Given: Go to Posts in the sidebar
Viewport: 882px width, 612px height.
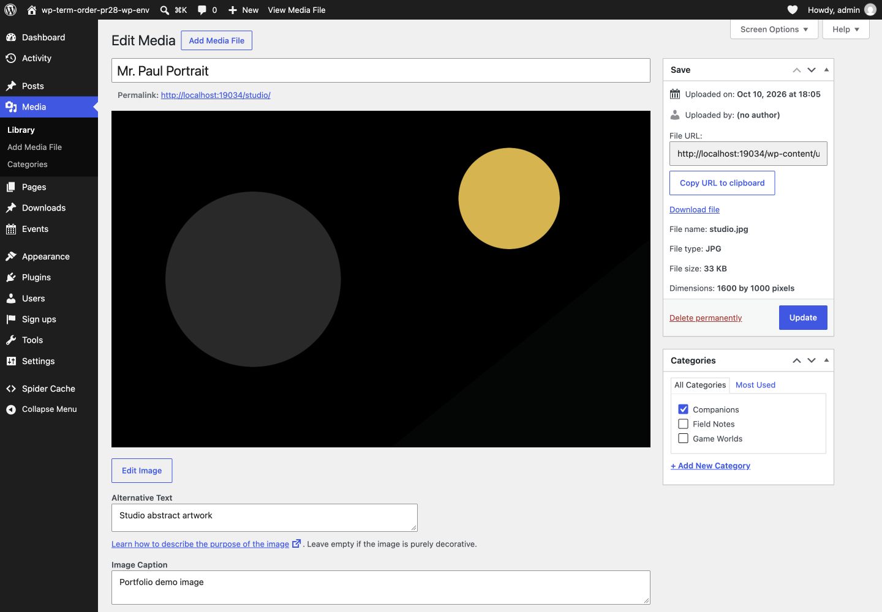Looking at the screenshot, I should (x=49, y=86).
